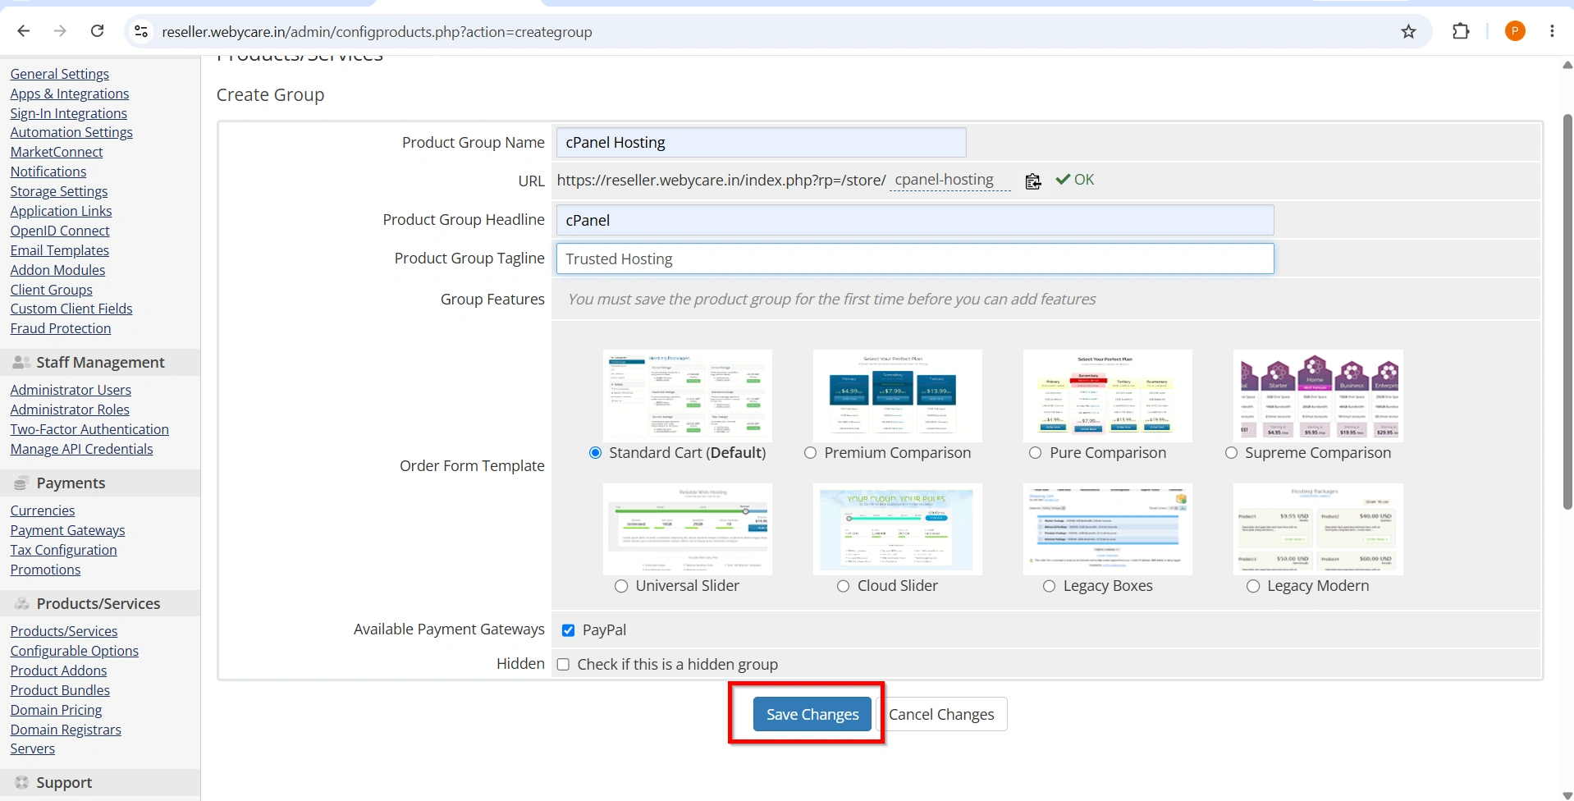Edit the cpanel-hosting URL slug
Image resolution: width=1574 pixels, height=801 pixels.
[x=950, y=181]
